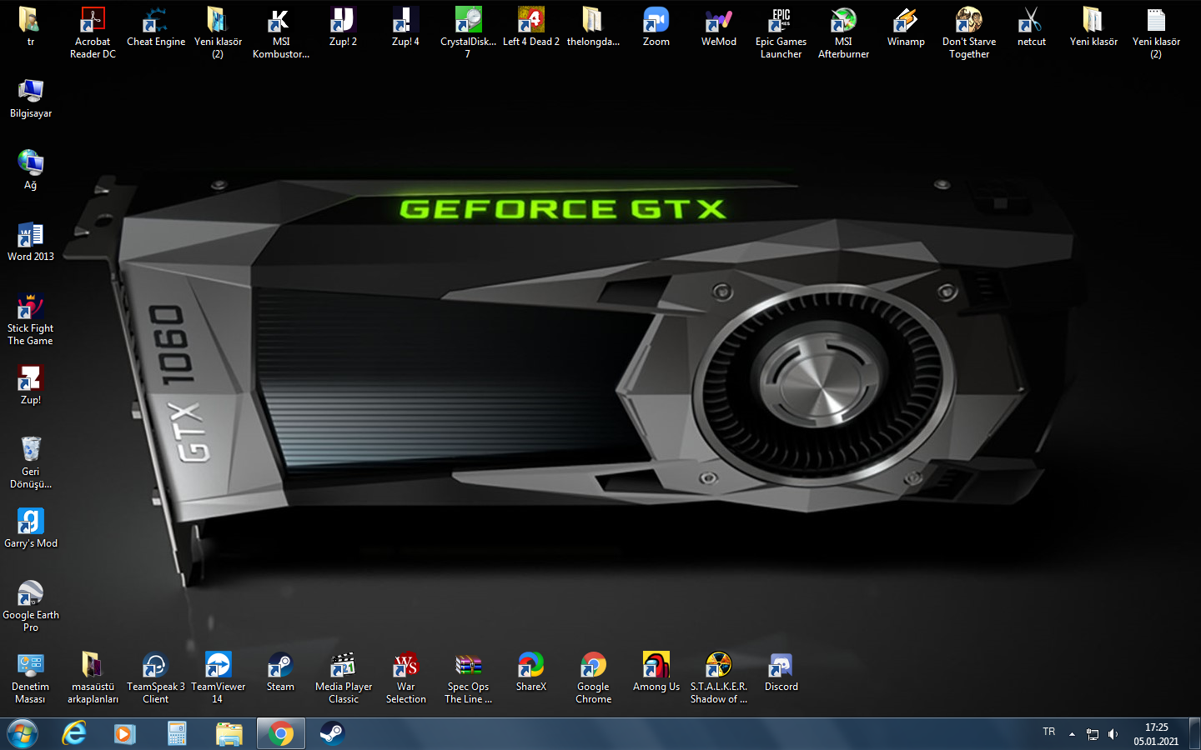The image size is (1201, 750).
Task: Click the TR language indicator in tray
Action: coord(1048,732)
